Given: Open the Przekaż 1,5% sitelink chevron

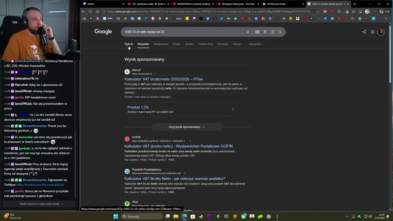Looking at the screenshot, I should pyautogui.click(x=233, y=109).
